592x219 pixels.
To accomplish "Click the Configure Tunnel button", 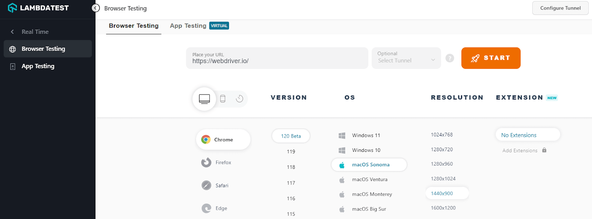I will pos(560,8).
